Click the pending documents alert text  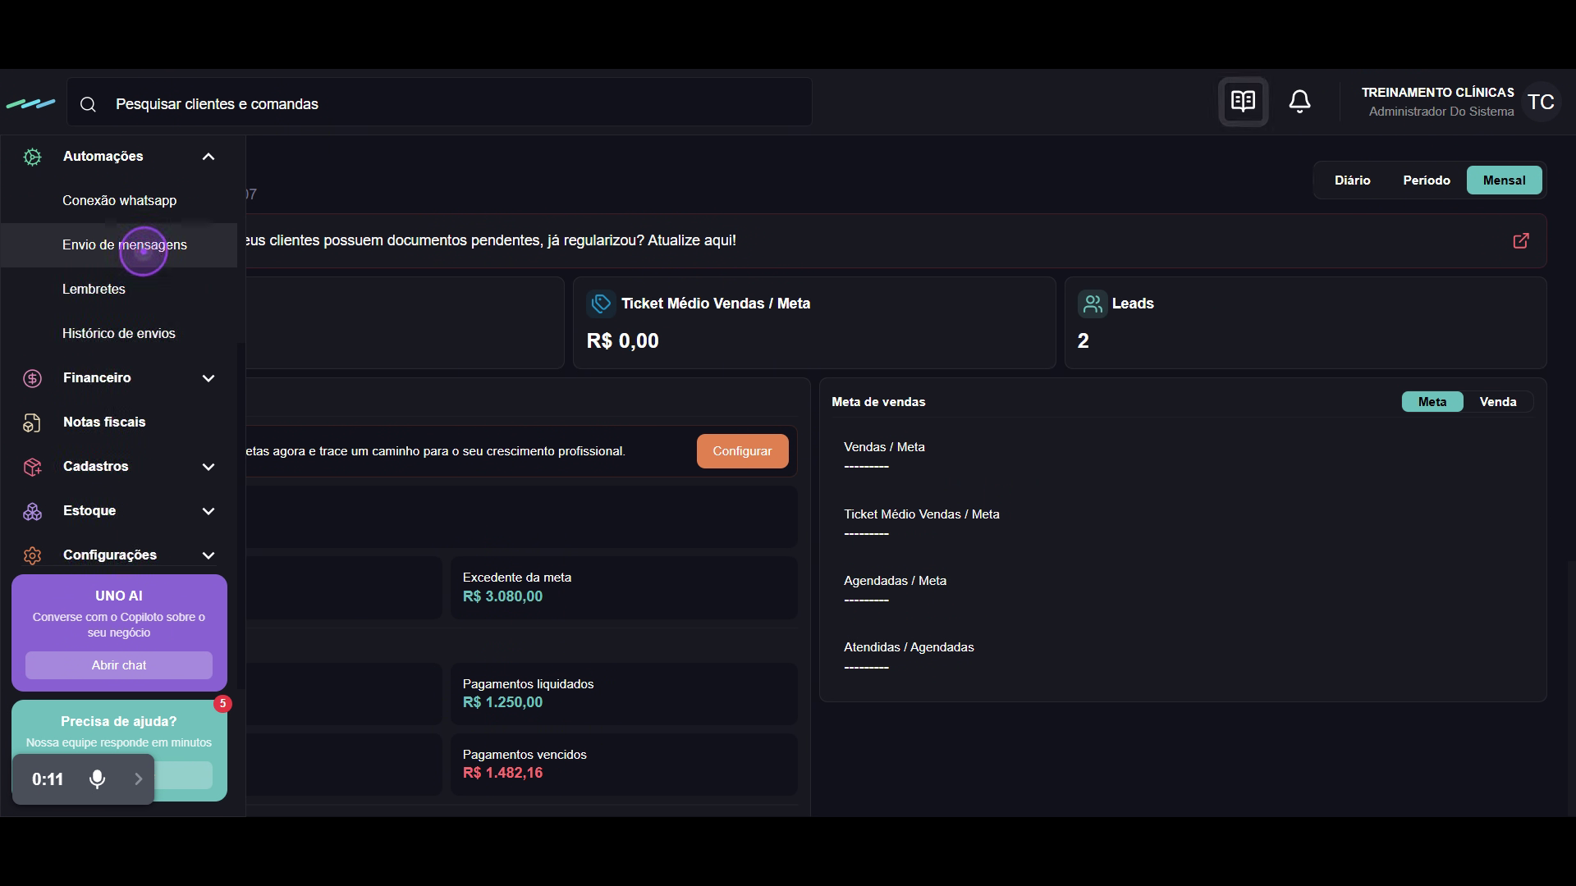491,240
